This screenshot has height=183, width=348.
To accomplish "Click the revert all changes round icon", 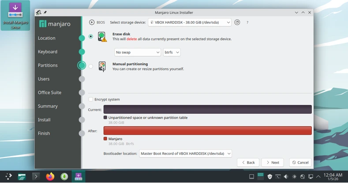I will 237,22.
